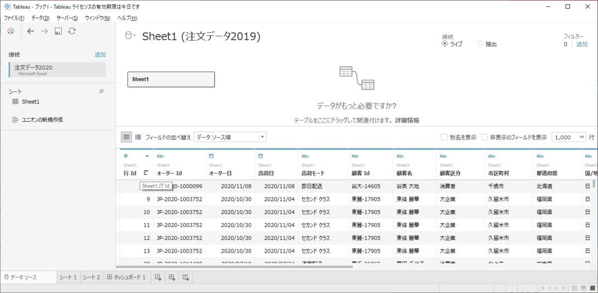Select the 抽出 connection radio button
The height and width of the screenshot is (293, 598).
pos(480,44)
